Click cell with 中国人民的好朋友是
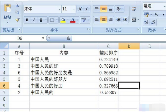The height and width of the screenshot is (112, 166). pyautogui.click(x=64, y=73)
